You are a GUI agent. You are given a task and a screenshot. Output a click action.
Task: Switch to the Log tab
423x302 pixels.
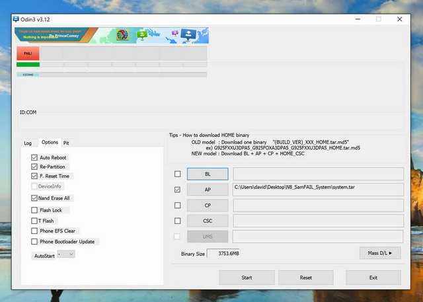click(28, 143)
